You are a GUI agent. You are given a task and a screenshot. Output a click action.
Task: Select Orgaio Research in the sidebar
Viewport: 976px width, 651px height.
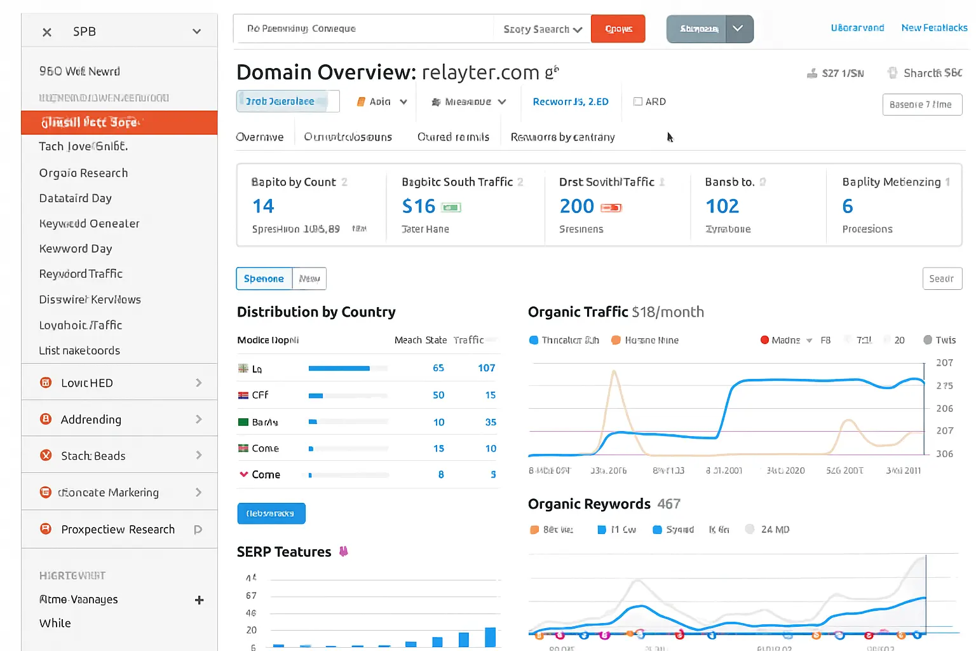[x=83, y=173]
